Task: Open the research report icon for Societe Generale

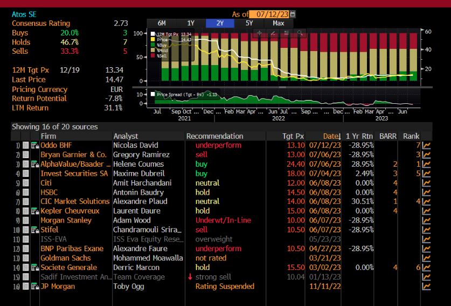Action: (x=35, y=268)
